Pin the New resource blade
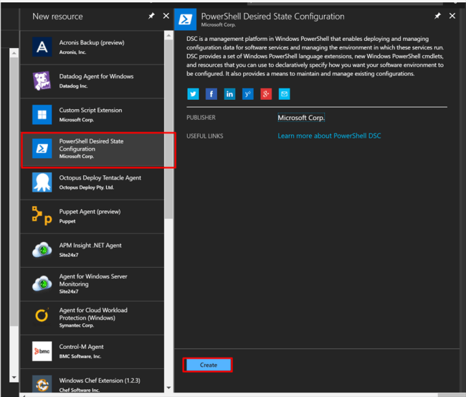This screenshot has width=466, height=397. pyautogui.click(x=151, y=16)
